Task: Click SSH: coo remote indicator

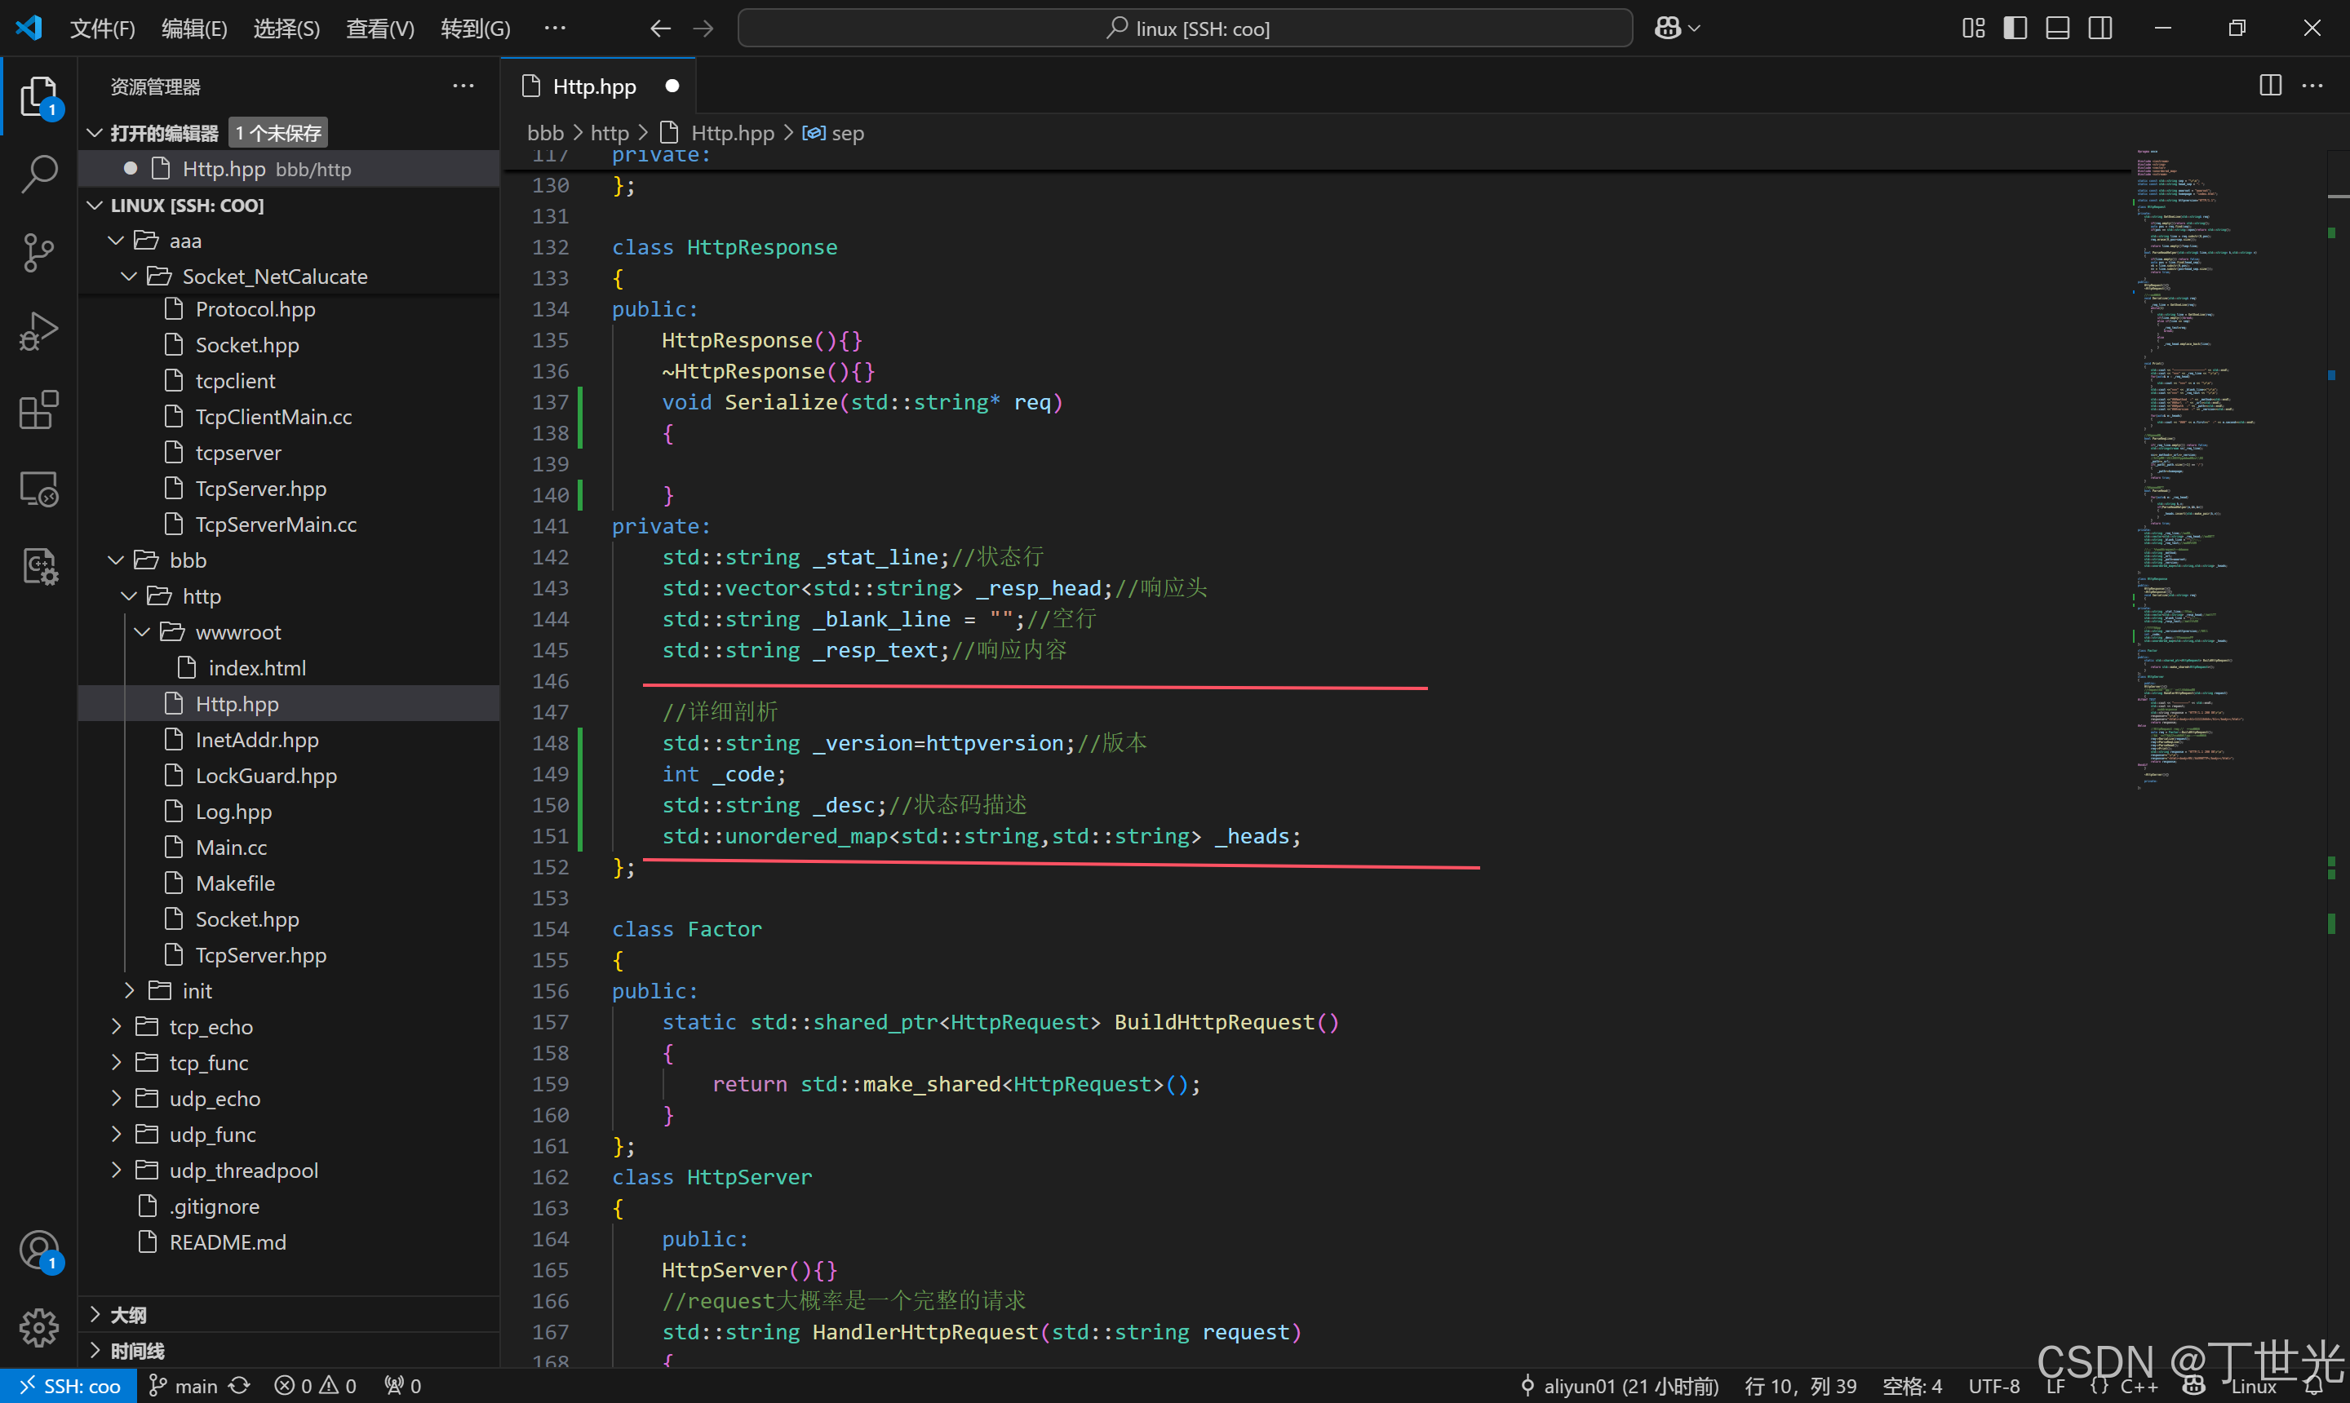Action: (x=69, y=1386)
